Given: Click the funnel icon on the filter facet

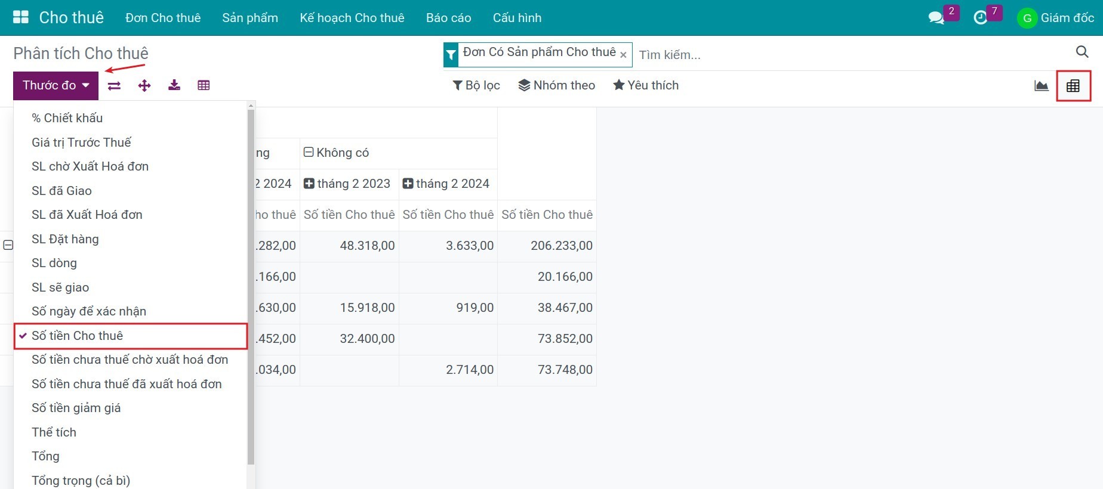Looking at the screenshot, I should pos(451,55).
